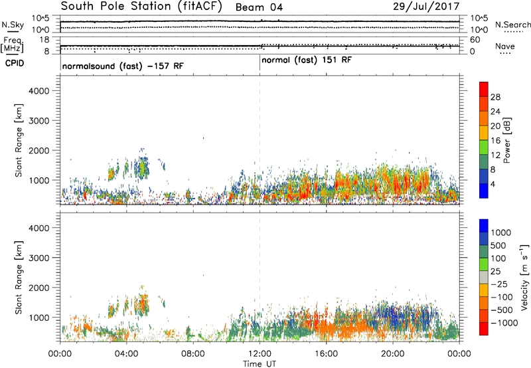This screenshot has height=368, width=531.
Task: Click the 'South Pole Station (fitACF)' title
Action: [141, 7]
